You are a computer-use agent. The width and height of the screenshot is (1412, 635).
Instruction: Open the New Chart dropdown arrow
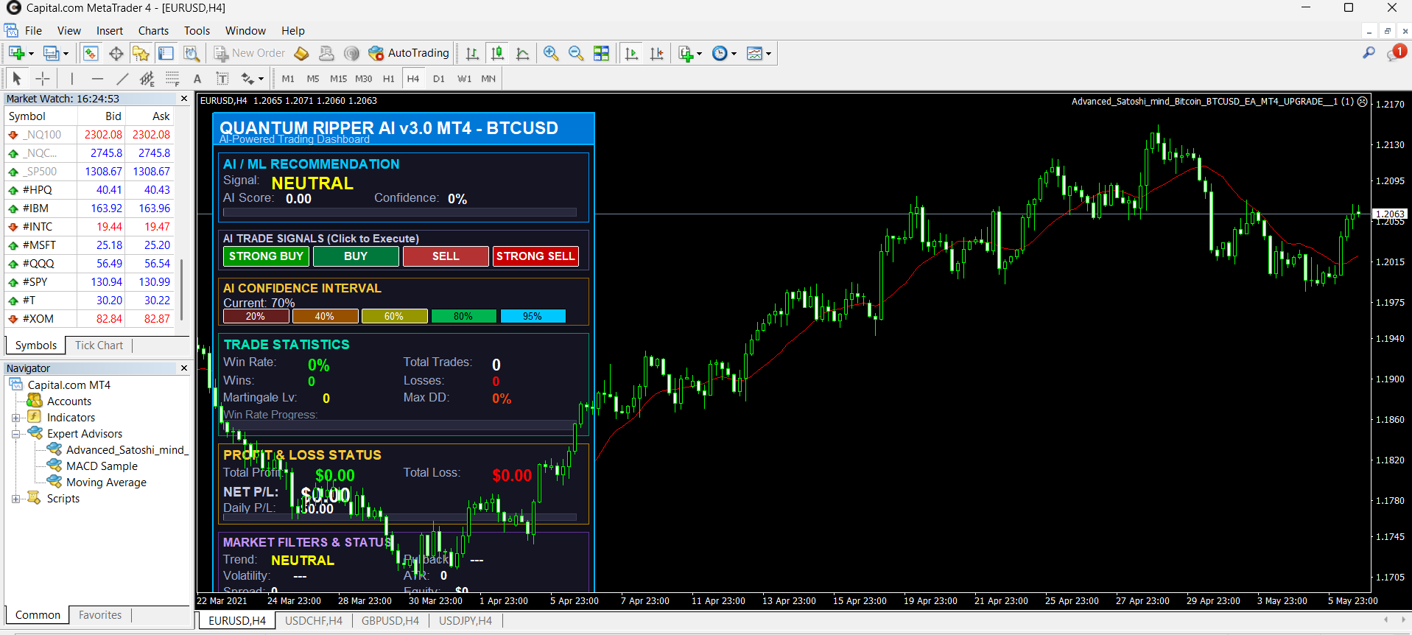pos(31,53)
